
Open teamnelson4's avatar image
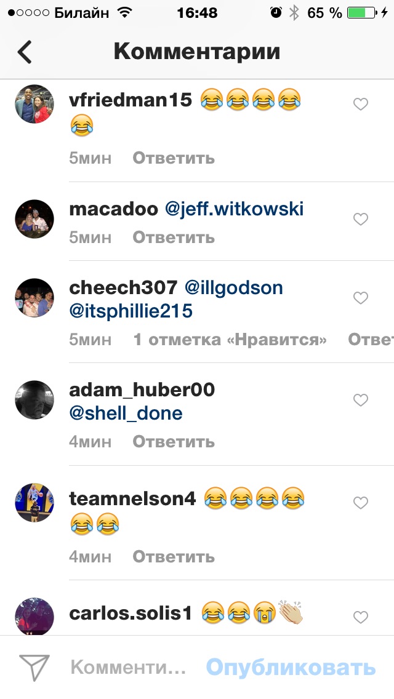pyautogui.click(x=34, y=502)
